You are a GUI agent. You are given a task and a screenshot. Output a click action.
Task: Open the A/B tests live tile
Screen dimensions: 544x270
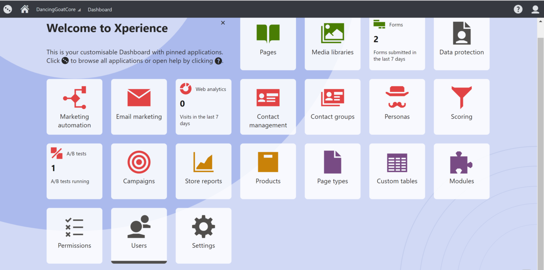click(x=74, y=171)
